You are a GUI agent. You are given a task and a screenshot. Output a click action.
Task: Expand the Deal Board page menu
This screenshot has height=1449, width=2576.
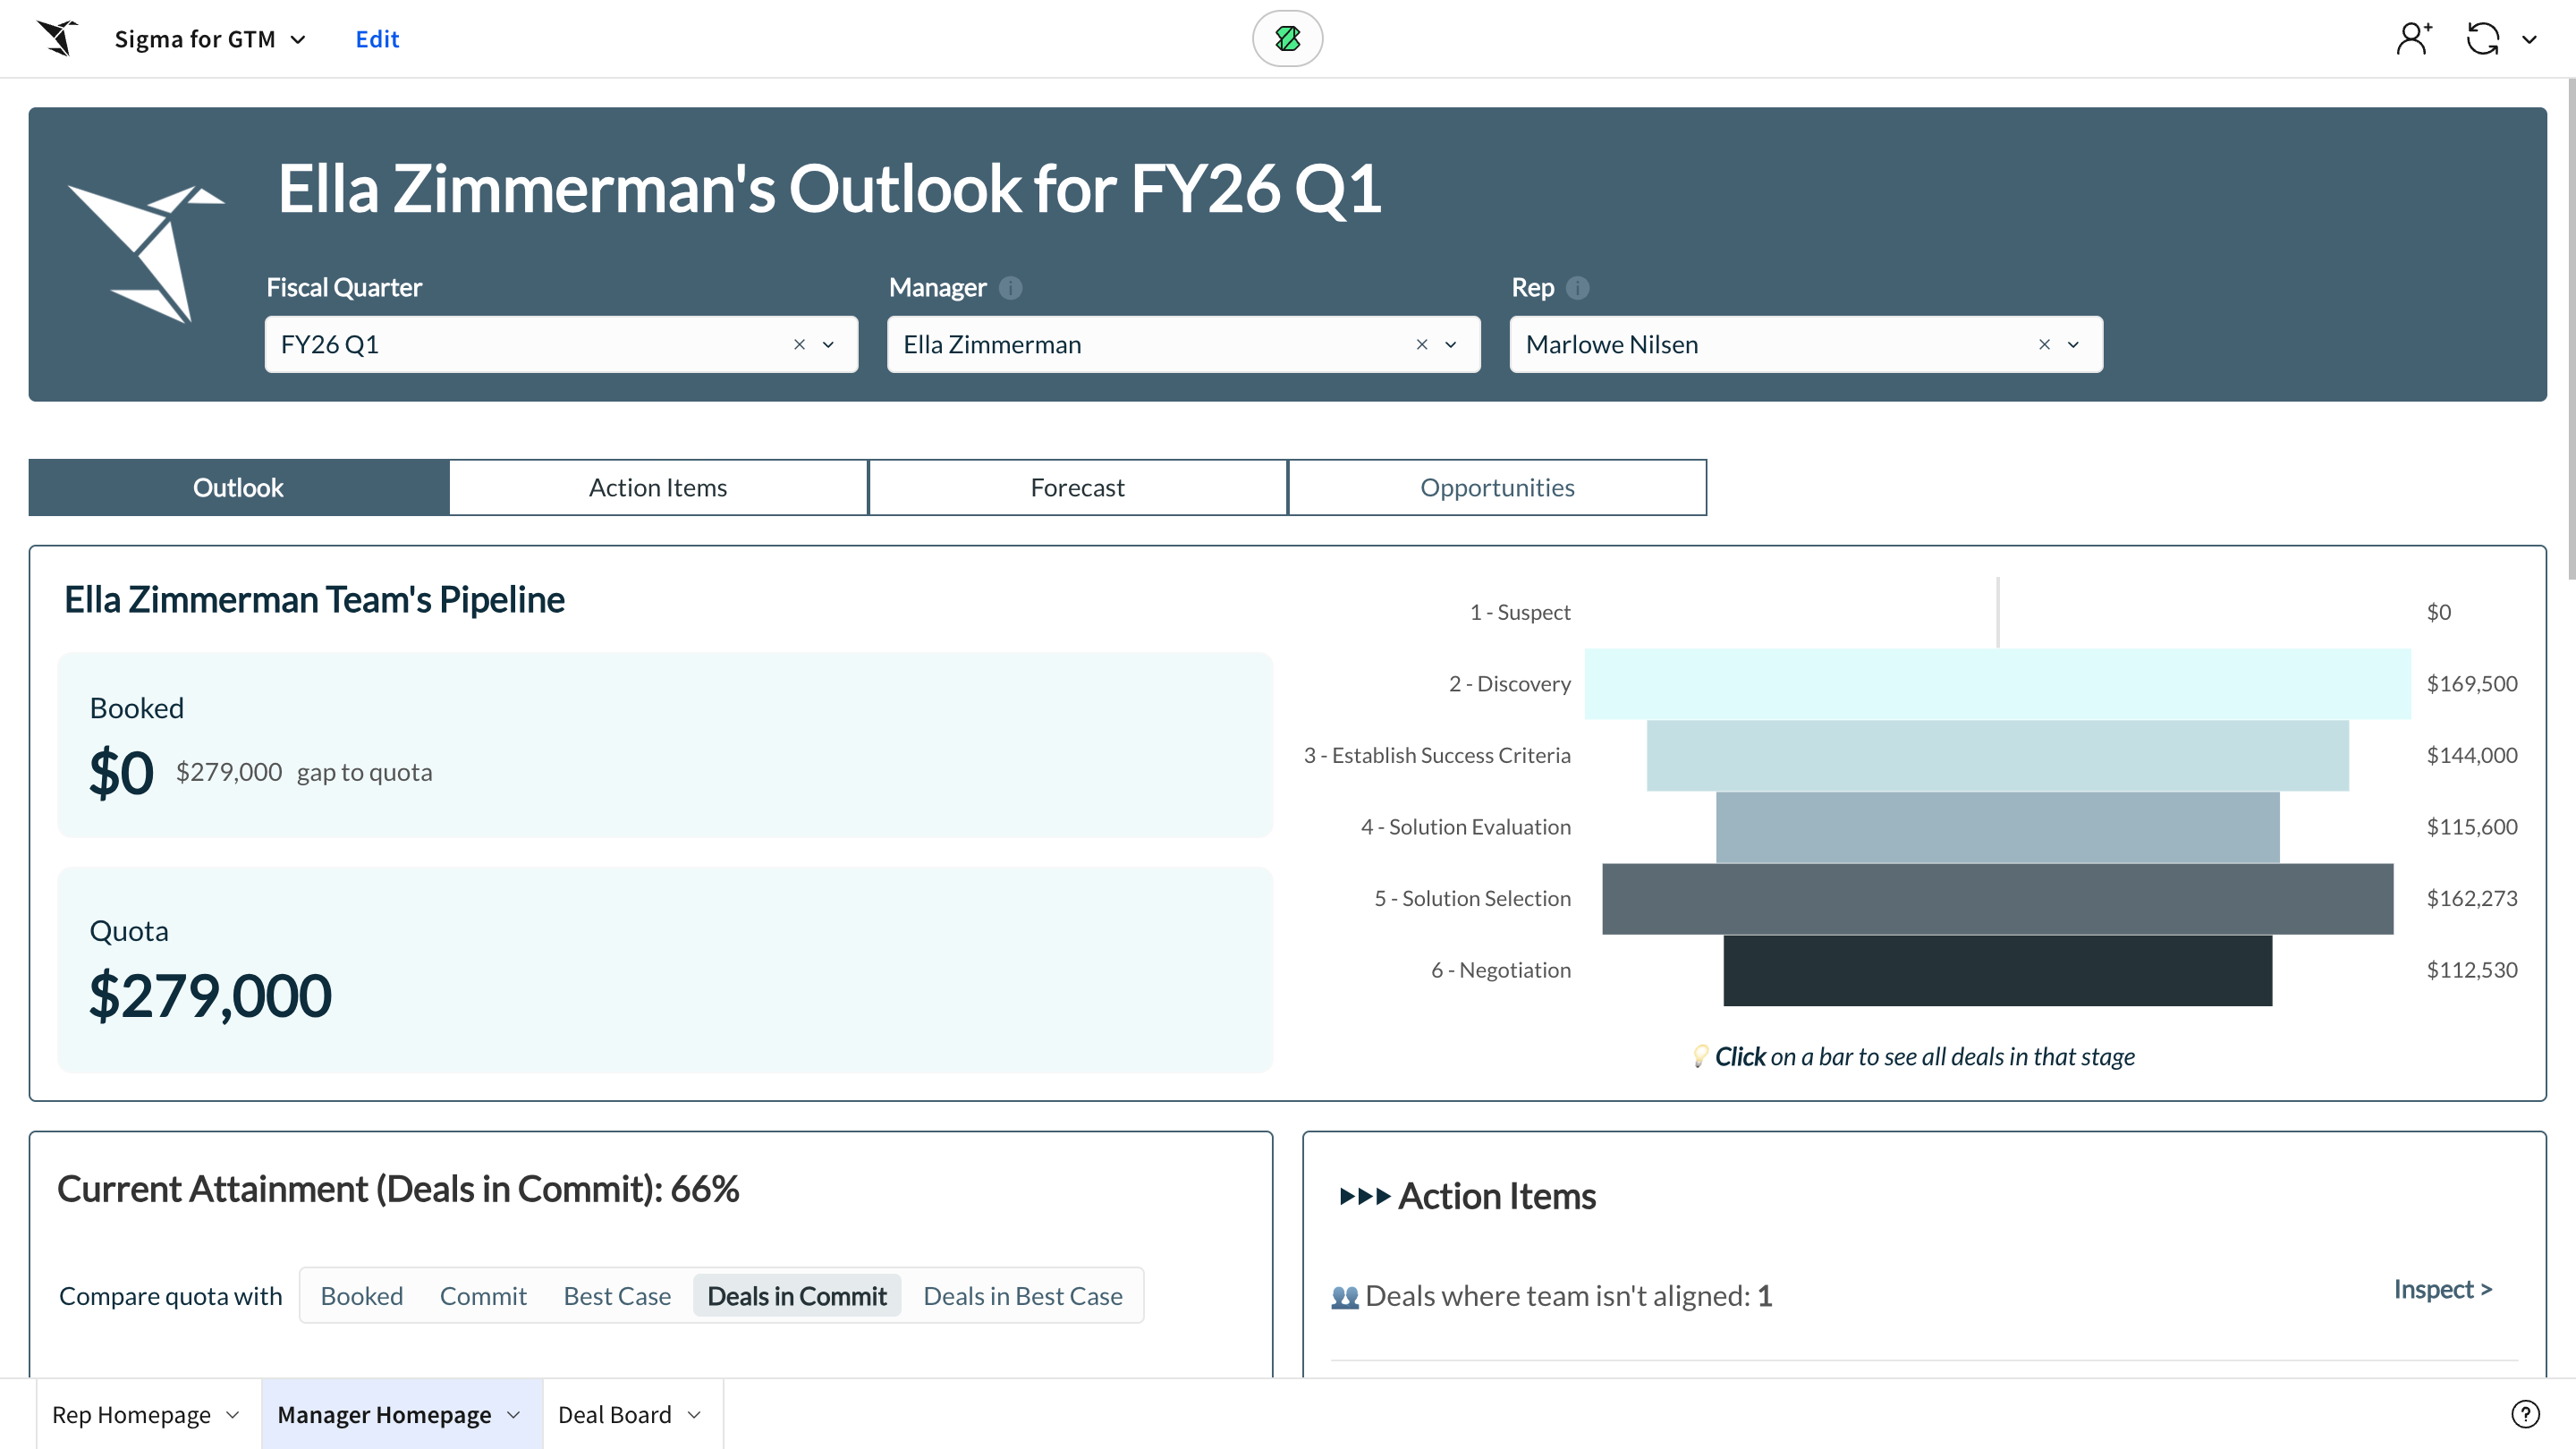pos(695,1415)
